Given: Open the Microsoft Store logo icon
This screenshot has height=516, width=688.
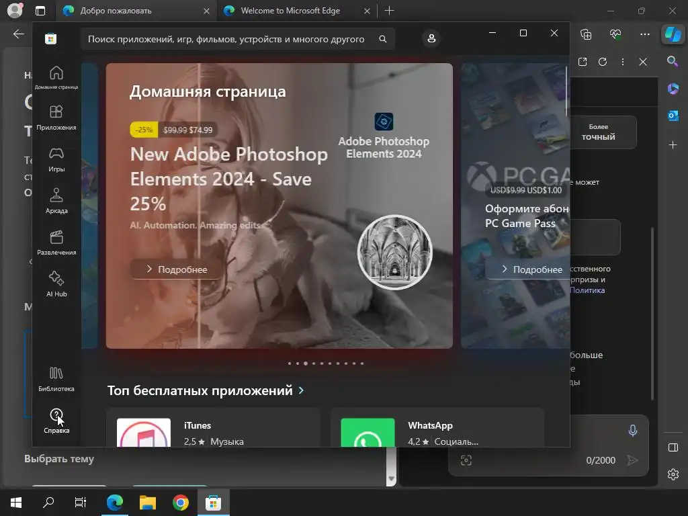Looking at the screenshot, I should coord(50,38).
